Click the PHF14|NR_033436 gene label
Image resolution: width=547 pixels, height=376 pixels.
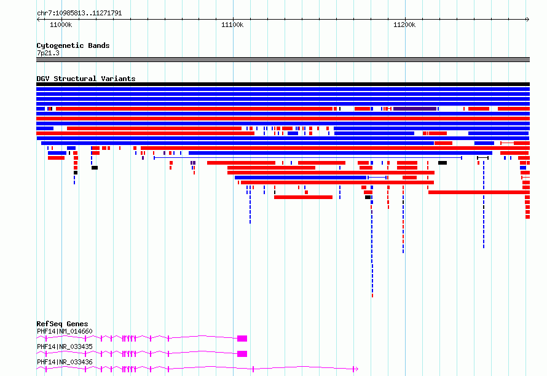click(x=65, y=362)
